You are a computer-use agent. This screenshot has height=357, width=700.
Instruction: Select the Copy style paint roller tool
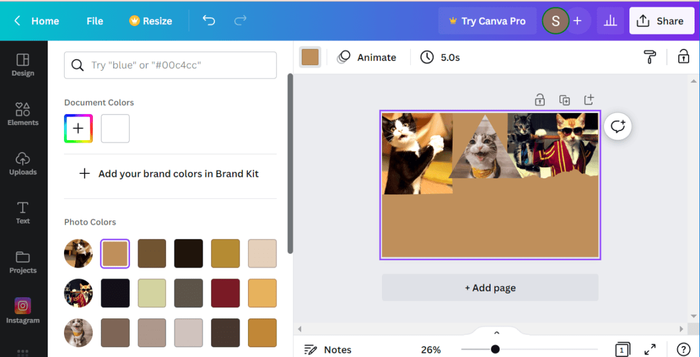pyautogui.click(x=650, y=57)
